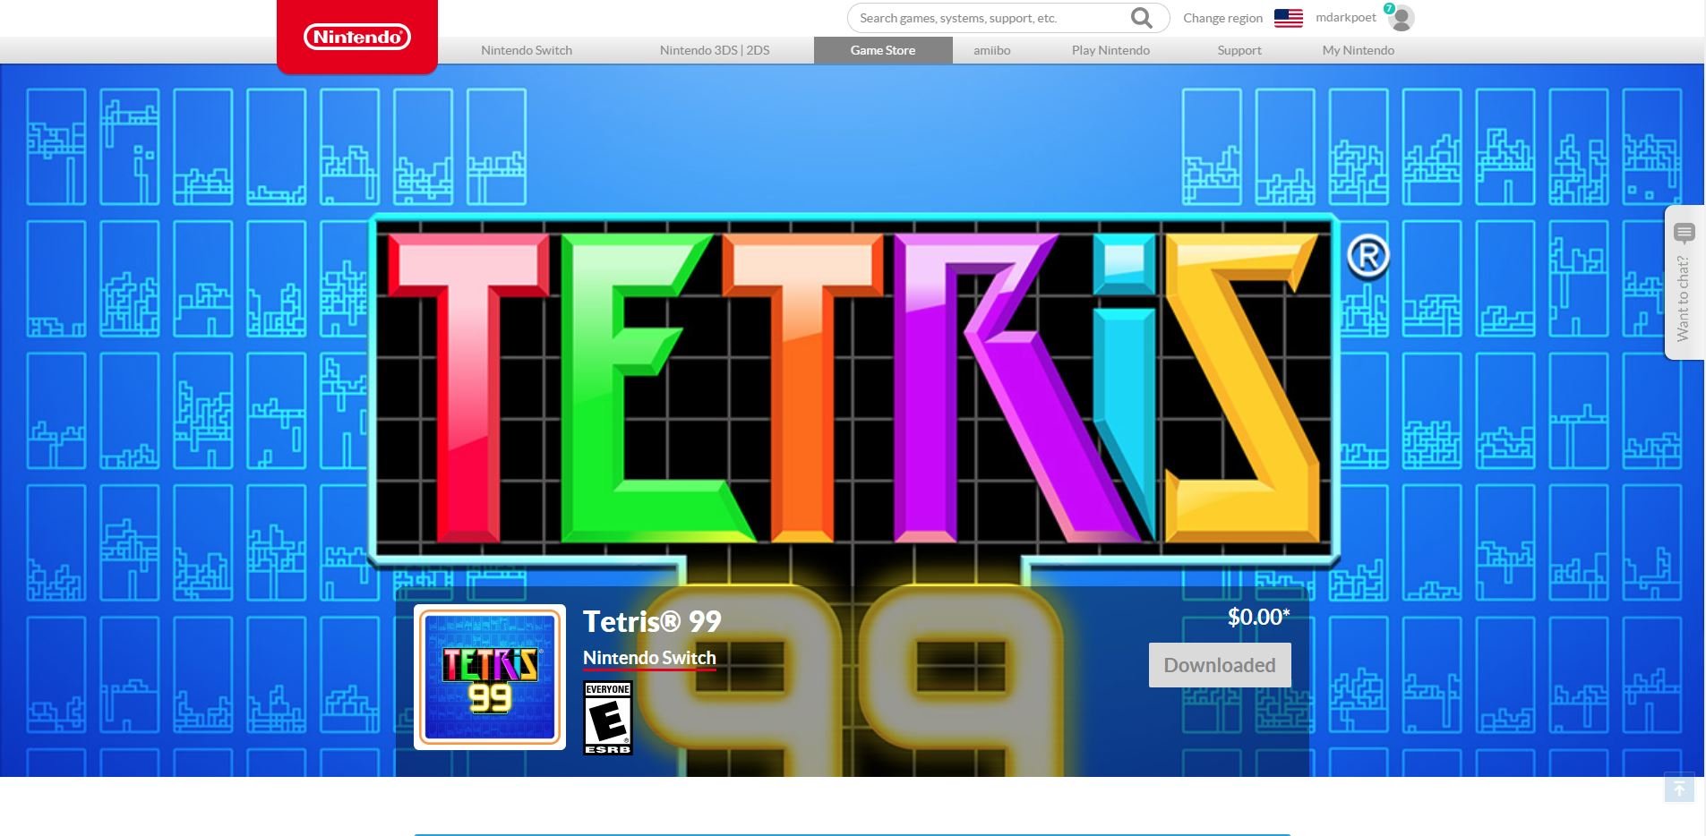The image size is (1706, 836).
Task: Open the Support menu item
Action: (1239, 50)
